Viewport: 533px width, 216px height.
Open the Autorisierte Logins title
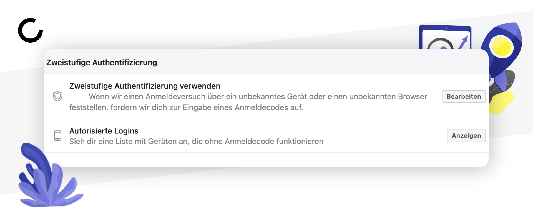[104, 131]
